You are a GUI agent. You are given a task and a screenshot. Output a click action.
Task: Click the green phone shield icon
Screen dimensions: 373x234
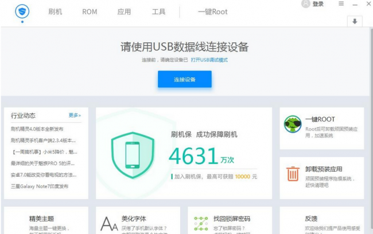click(133, 155)
